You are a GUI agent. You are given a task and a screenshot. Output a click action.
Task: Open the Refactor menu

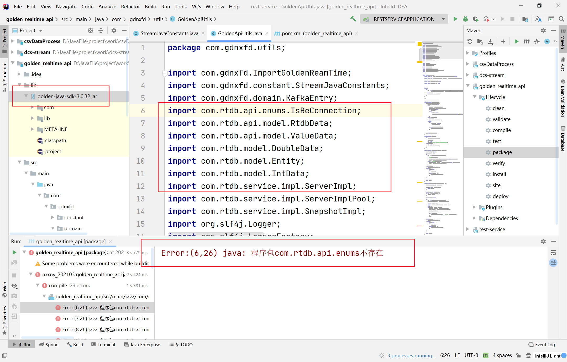(x=130, y=7)
